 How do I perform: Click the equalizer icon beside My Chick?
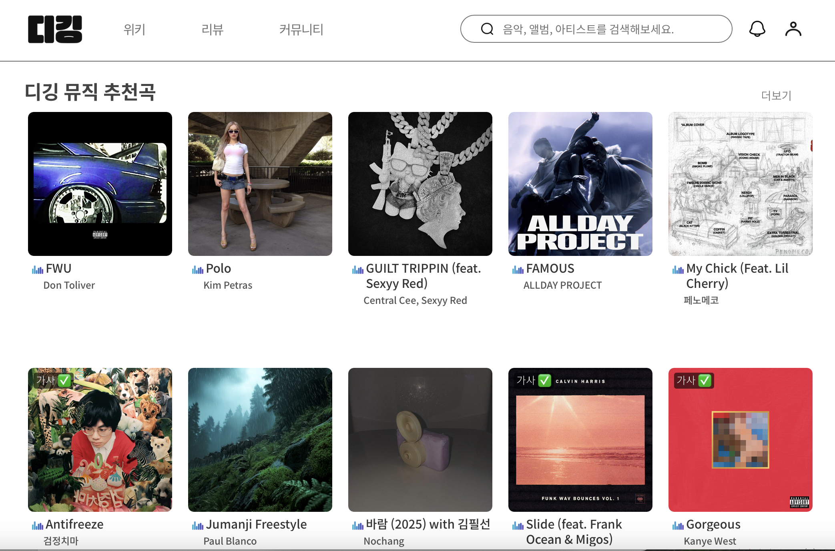pos(678,270)
